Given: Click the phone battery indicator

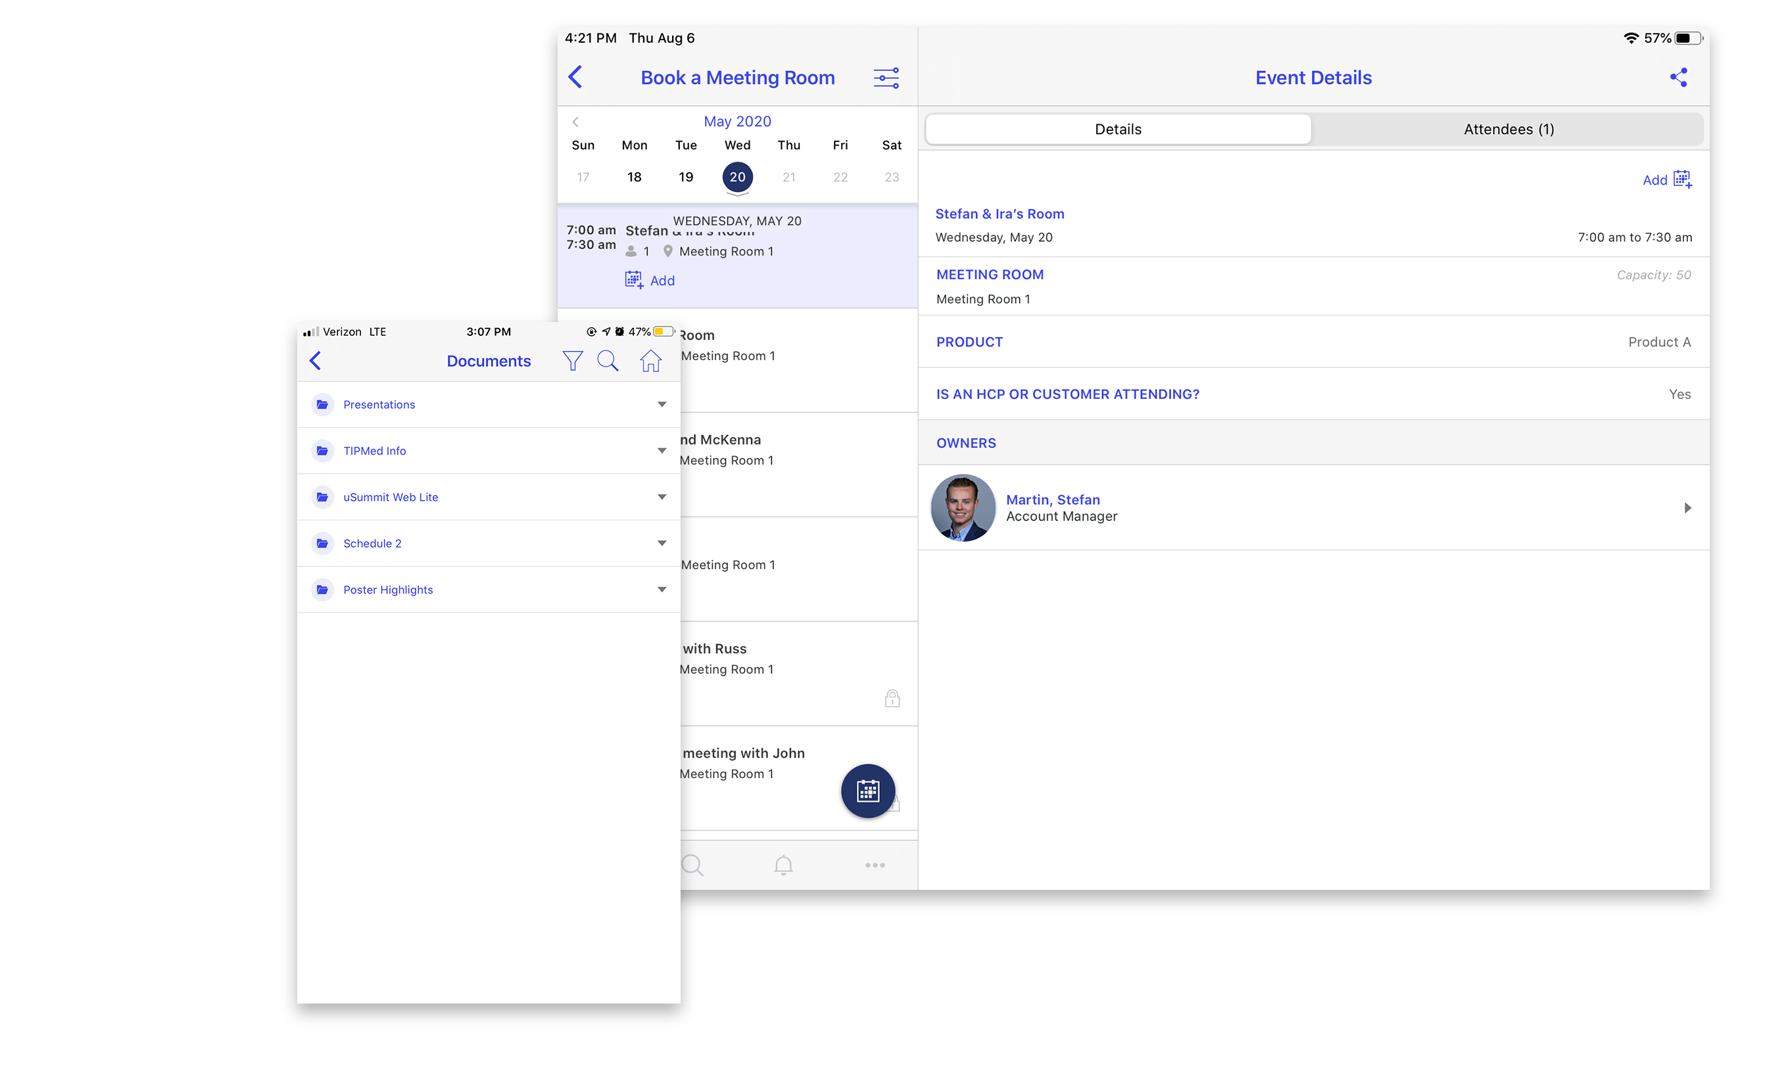Looking at the screenshot, I should (x=664, y=331).
